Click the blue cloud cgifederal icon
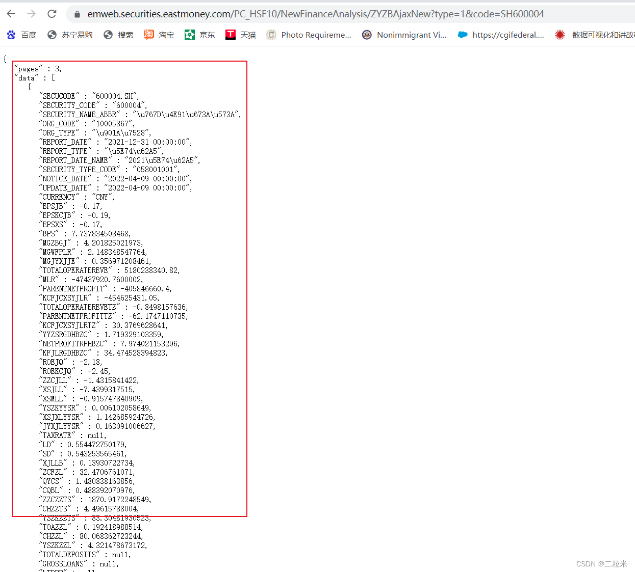Image resolution: width=635 pixels, height=572 pixels. point(463,35)
